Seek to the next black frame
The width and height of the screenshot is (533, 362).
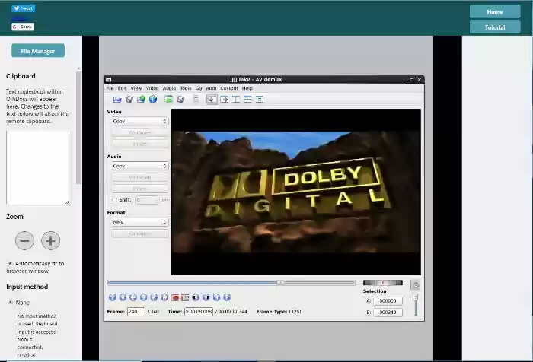coord(206,297)
